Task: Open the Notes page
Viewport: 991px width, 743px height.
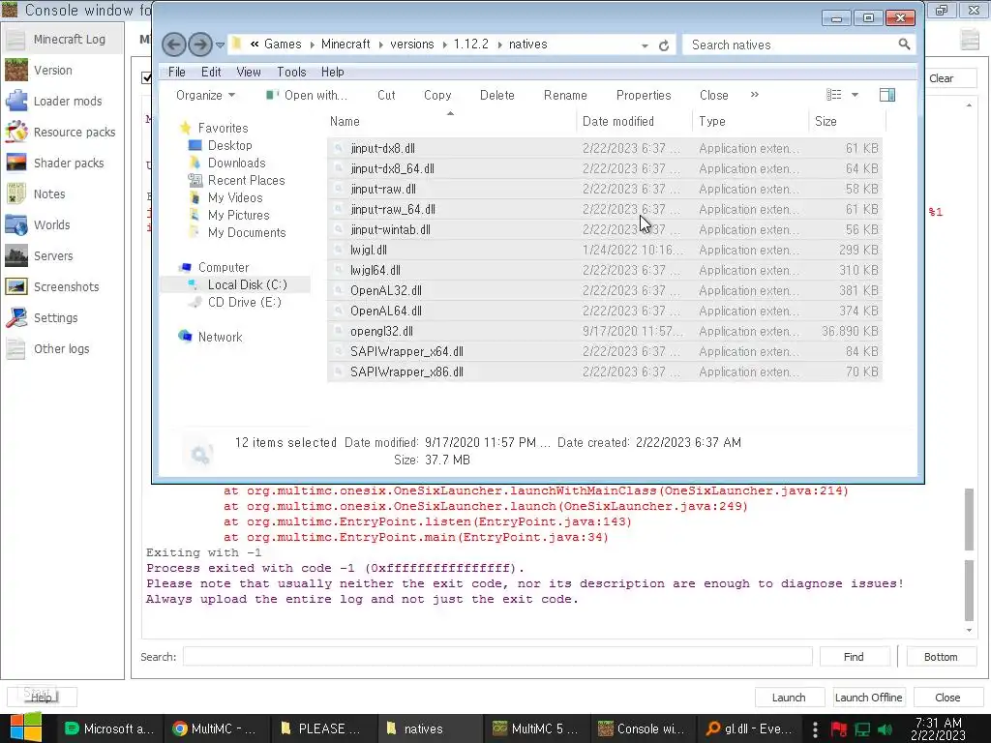Action: tap(62, 193)
